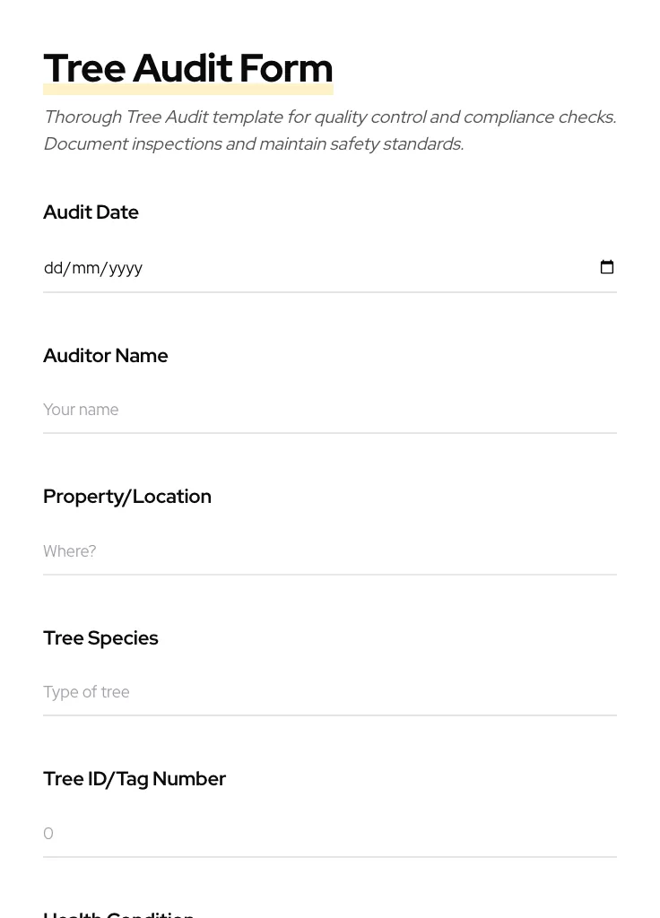Select the Property/Location label
The width and height of the screenshot is (660, 918).
click(127, 497)
